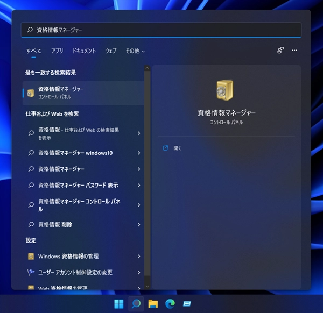The width and height of the screenshot is (323, 313).
Task: Click search icon beside windows10 suggestion
Action: 31,153
